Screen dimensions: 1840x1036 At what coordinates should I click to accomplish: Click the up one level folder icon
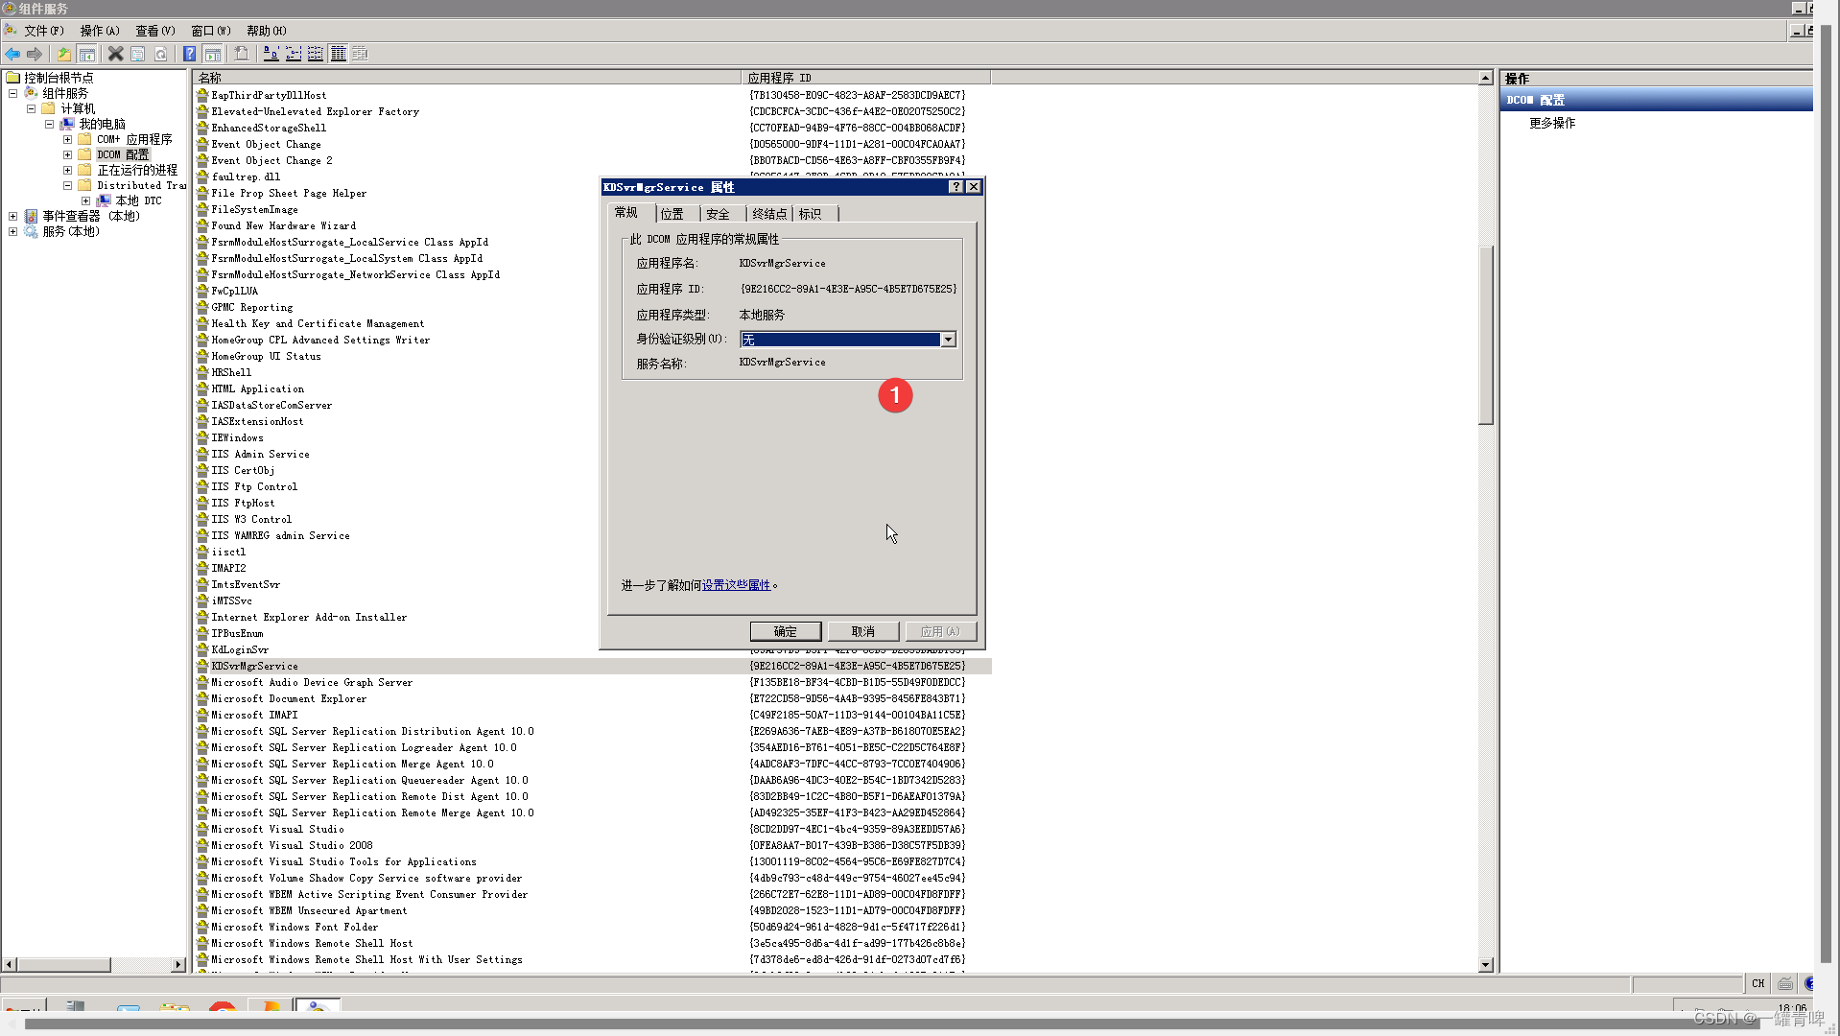(63, 54)
